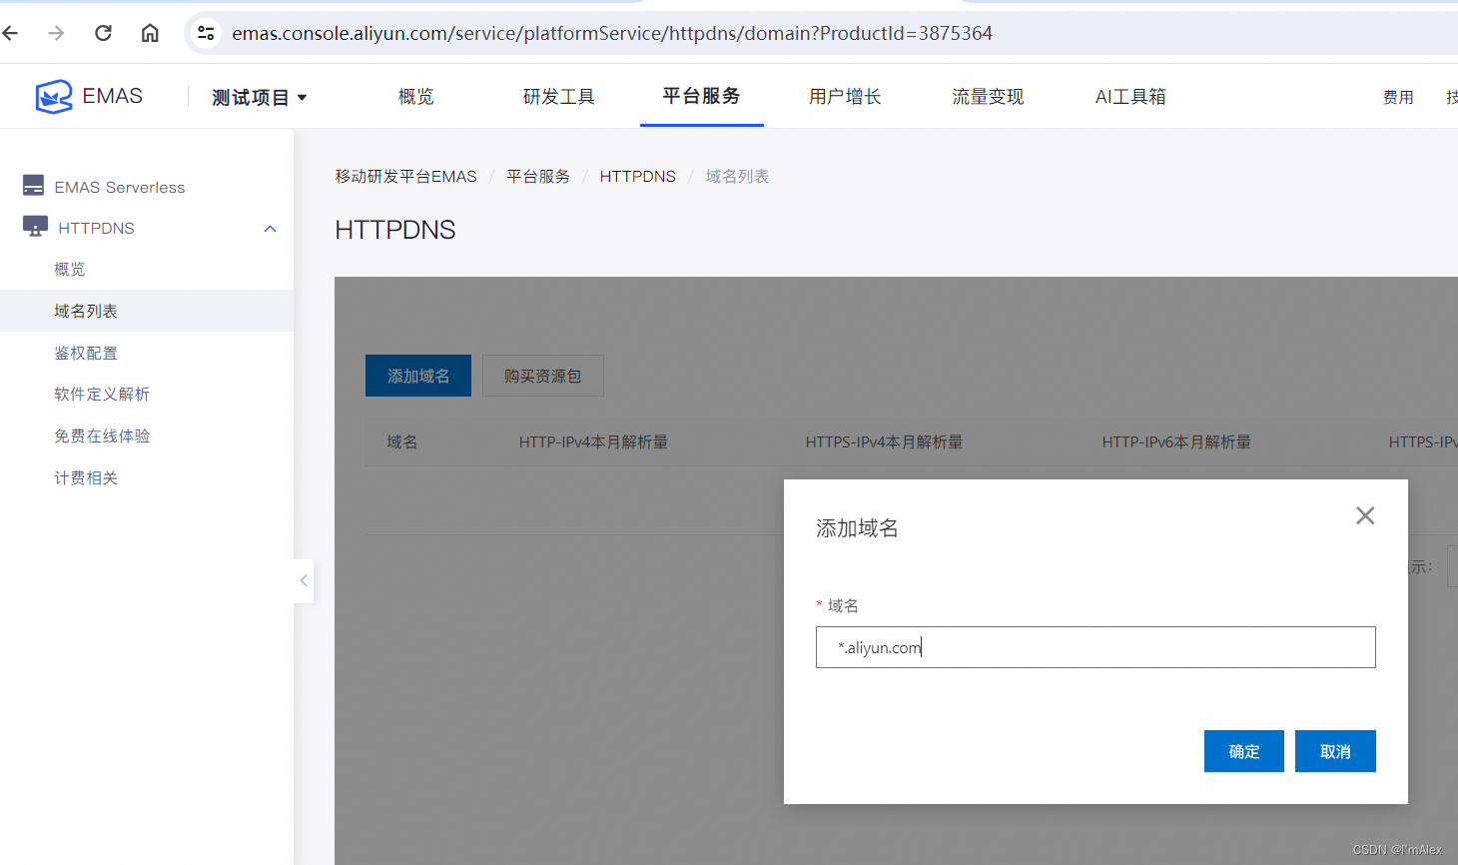Click the HTTPDNS page heading
Image resolution: width=1458 pixels, height=865 pixels.
[x=395, y=230]
